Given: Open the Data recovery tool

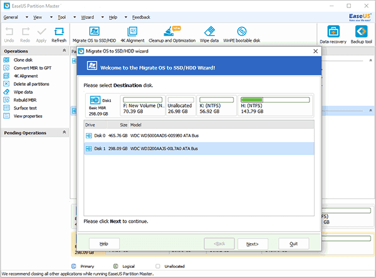Looking at the screenshot, I should coord(333,35).
